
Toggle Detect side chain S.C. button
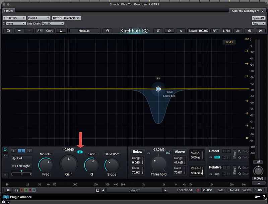click(217, 157)
